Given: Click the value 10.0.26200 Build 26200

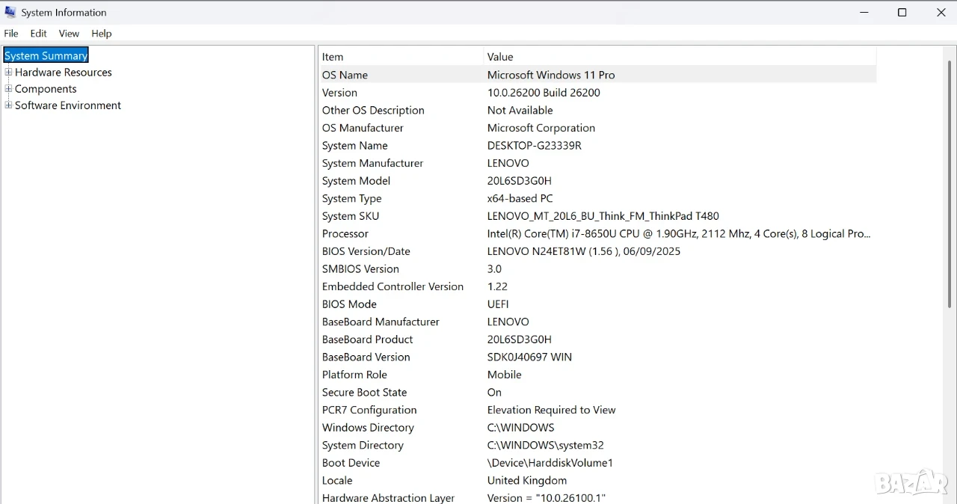Looking at the screenshot, I should (x=544, y=93).
